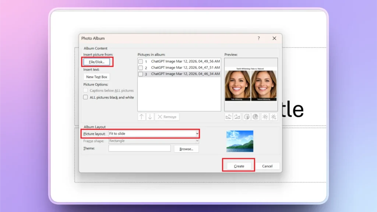Close the Photo Album dialog
This screenshot has height=212, width=377.
274,38
